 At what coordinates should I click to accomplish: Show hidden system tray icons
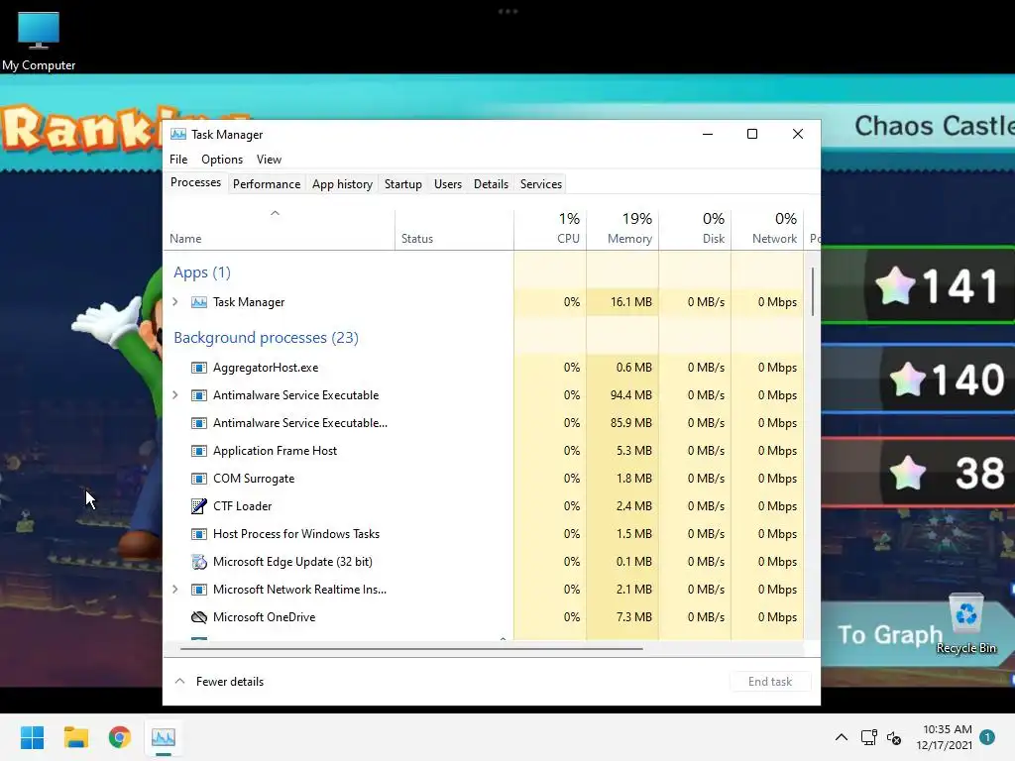point(841,737)
